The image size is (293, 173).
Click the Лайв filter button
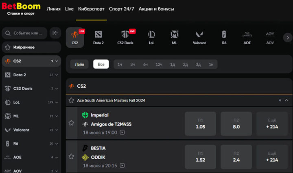tap(79, 64)
